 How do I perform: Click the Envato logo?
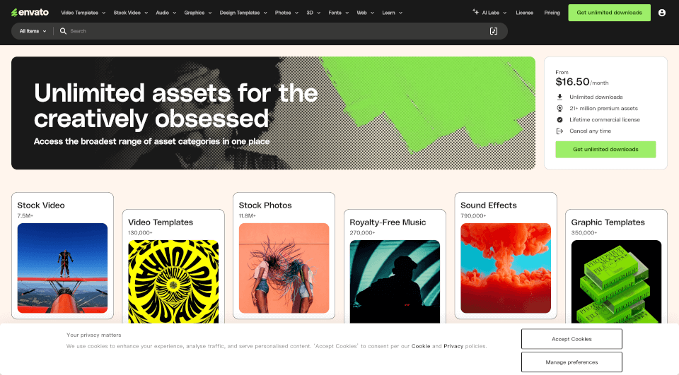(x=30, y=13)
